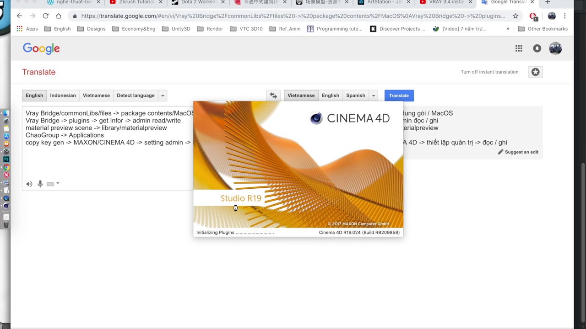Screen dimensions: 586x329
Task: Open the App Store dock icon
Action: tap(6, 136)
